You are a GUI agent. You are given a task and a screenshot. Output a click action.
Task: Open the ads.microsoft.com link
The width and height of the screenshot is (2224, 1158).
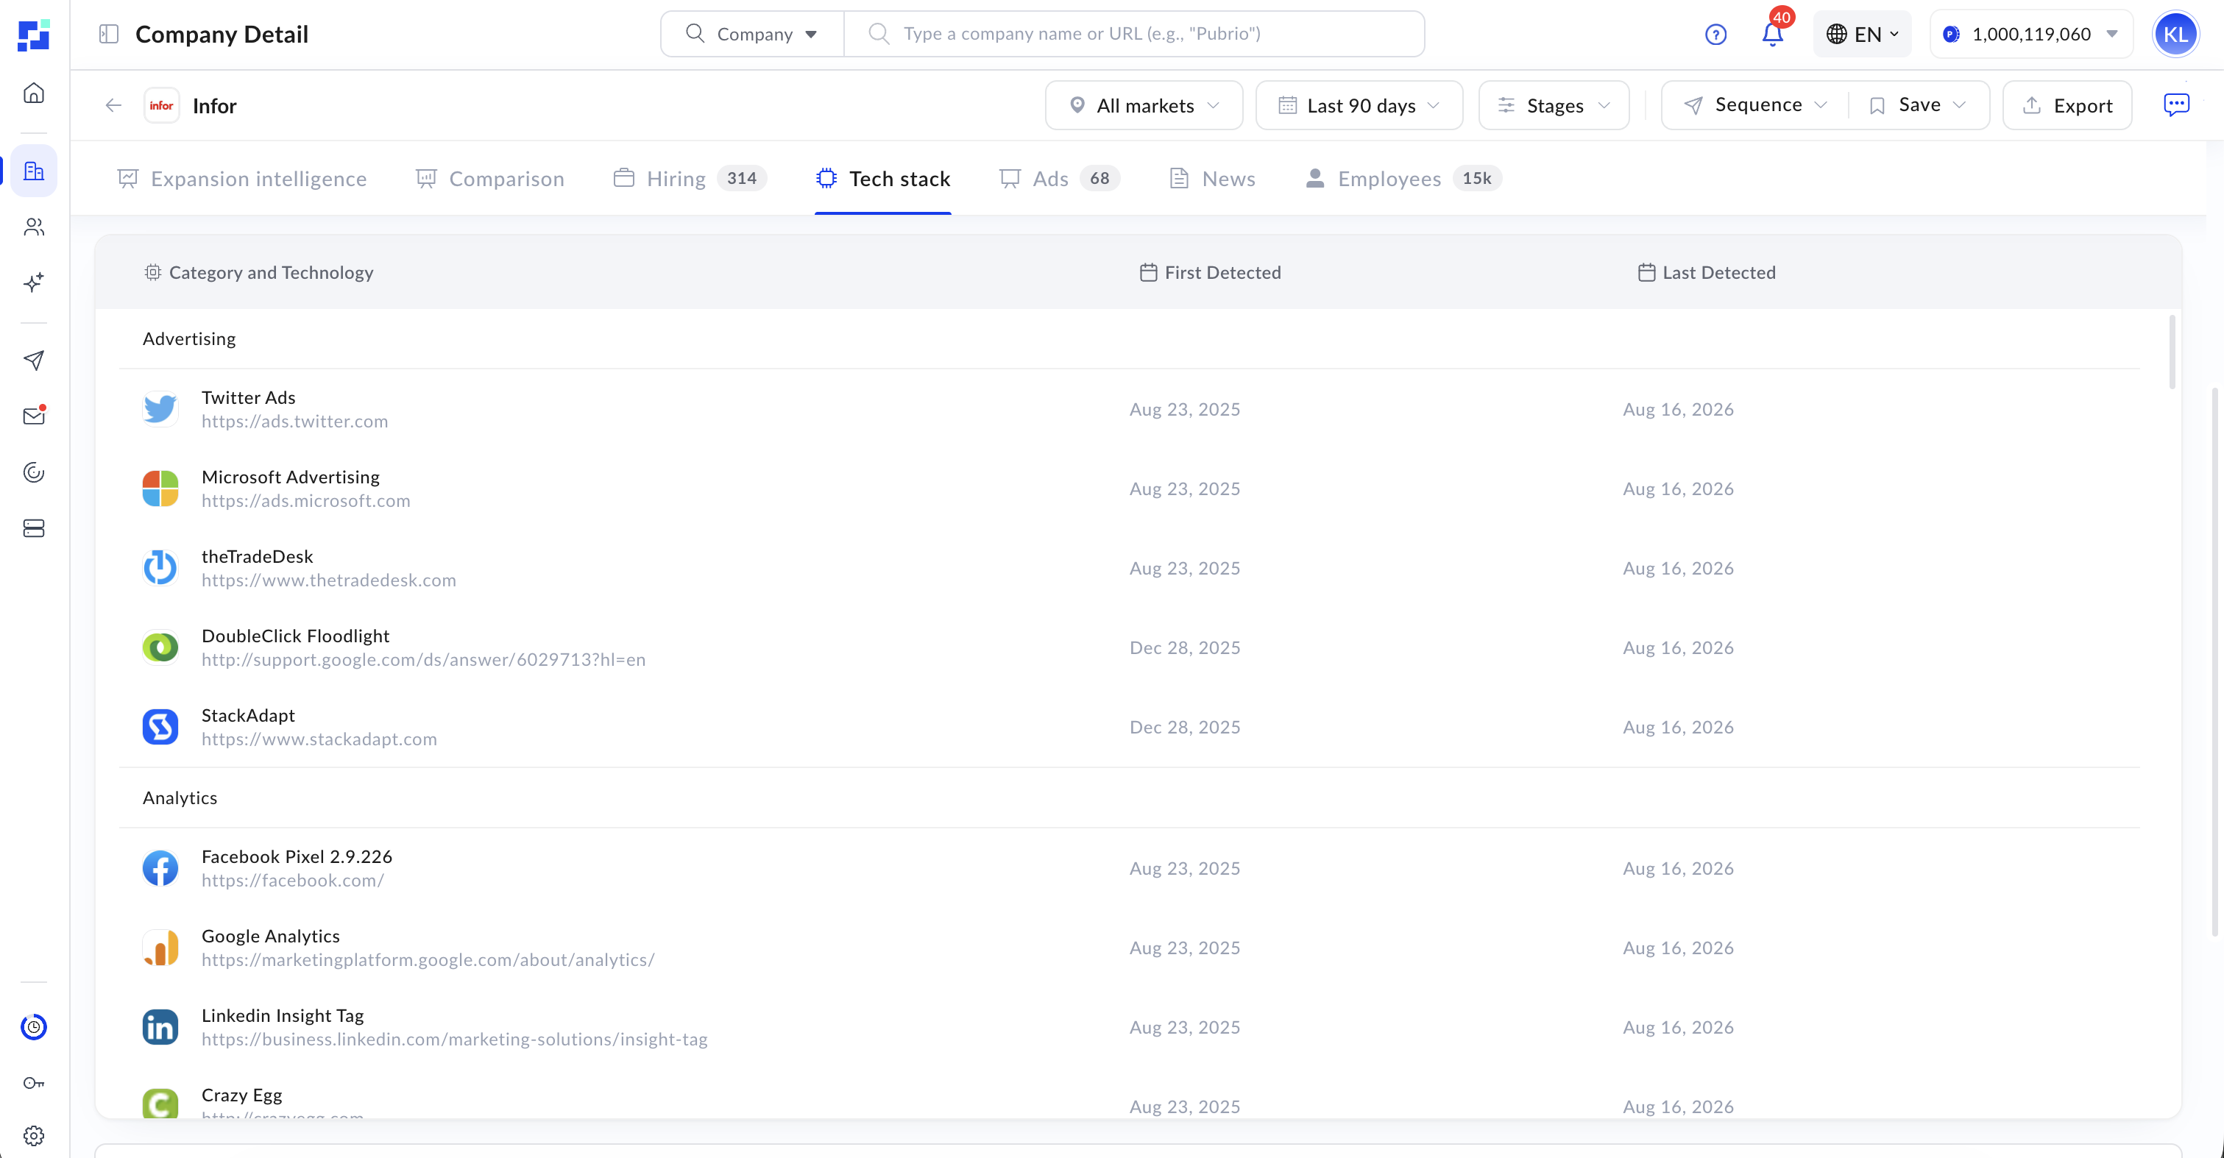click(305, 500)
